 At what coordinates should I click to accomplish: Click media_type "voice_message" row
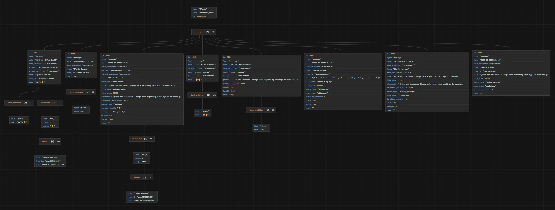pyautogui.click(x=487, y=82)
